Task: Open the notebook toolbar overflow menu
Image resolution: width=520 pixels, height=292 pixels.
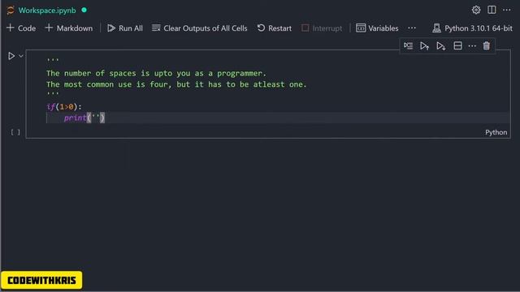Action: point(412,28)
